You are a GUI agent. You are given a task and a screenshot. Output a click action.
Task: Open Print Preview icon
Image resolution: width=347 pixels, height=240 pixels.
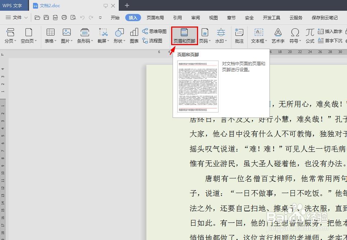tap(73, 18)
